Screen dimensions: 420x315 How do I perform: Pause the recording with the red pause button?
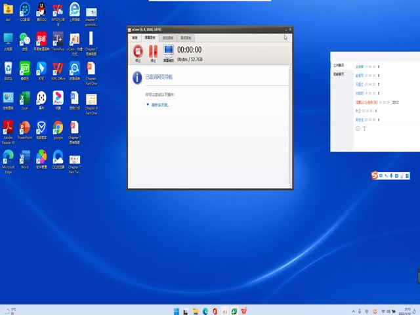click(153, 51)
